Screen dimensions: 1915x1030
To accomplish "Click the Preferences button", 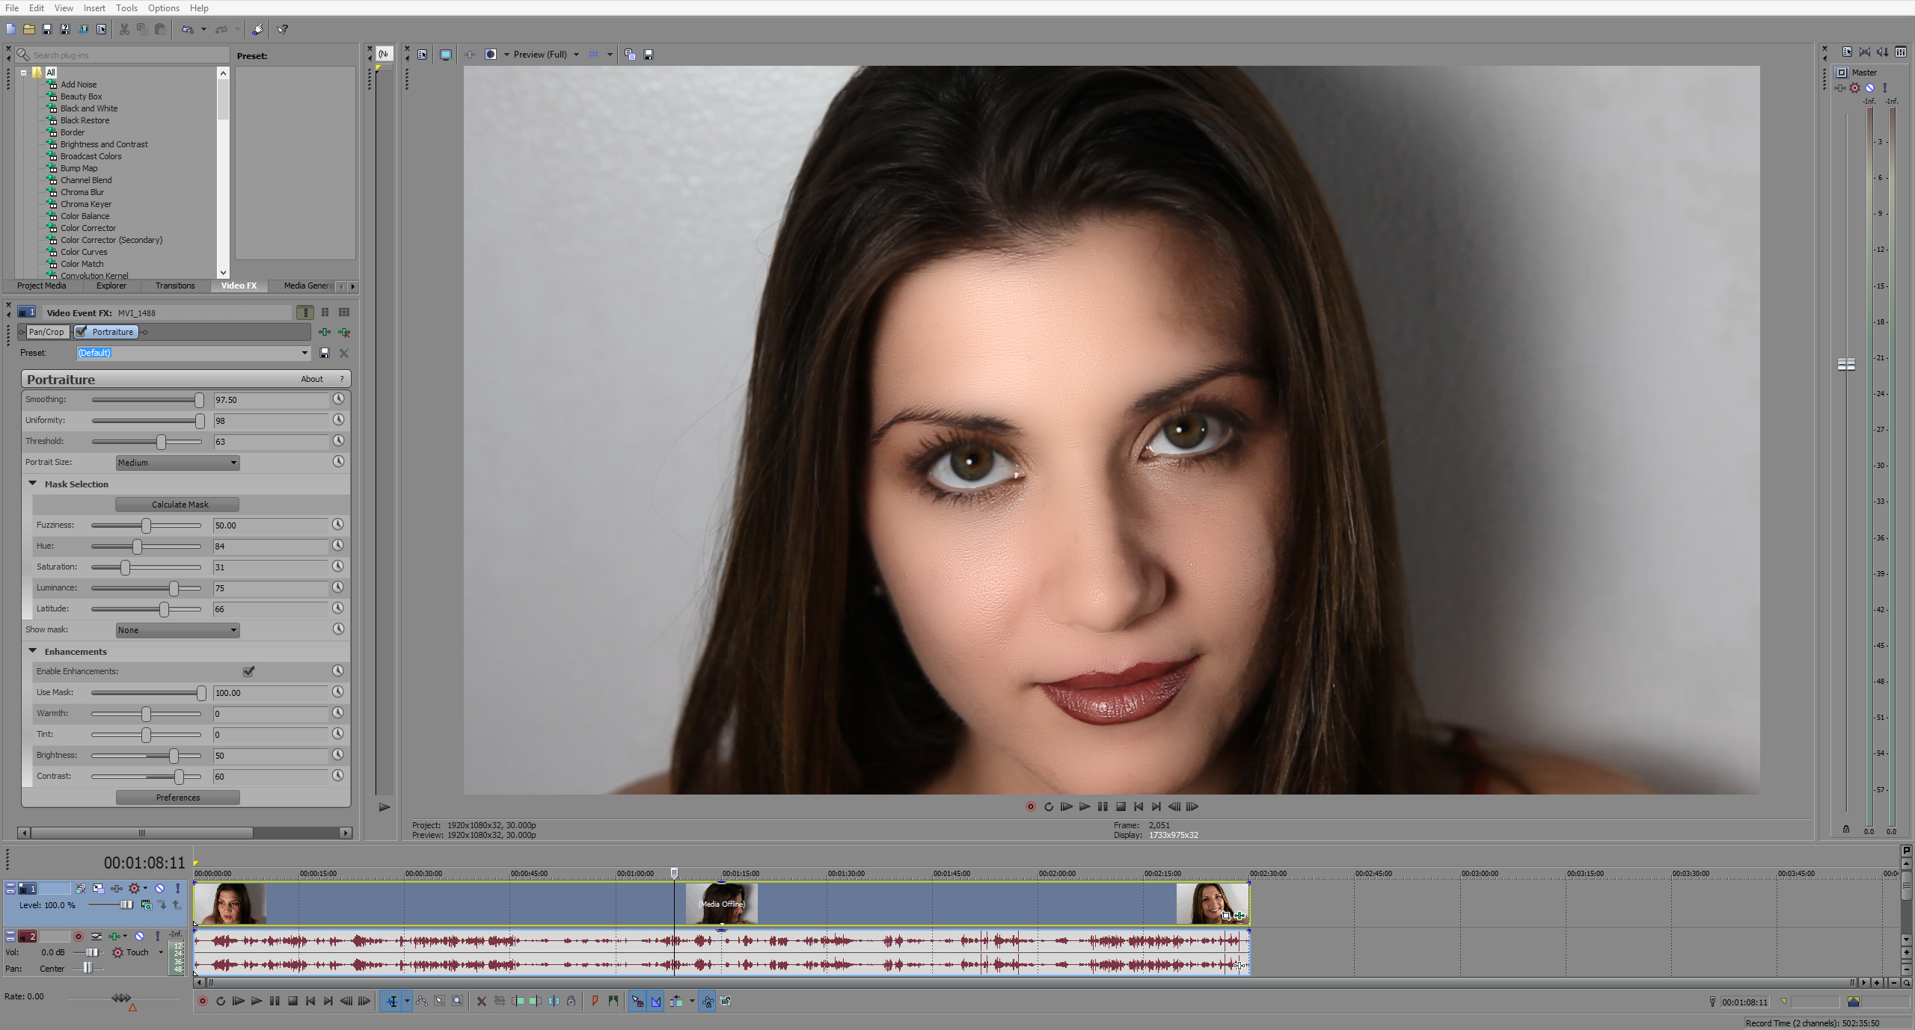I will click(177, 798).
